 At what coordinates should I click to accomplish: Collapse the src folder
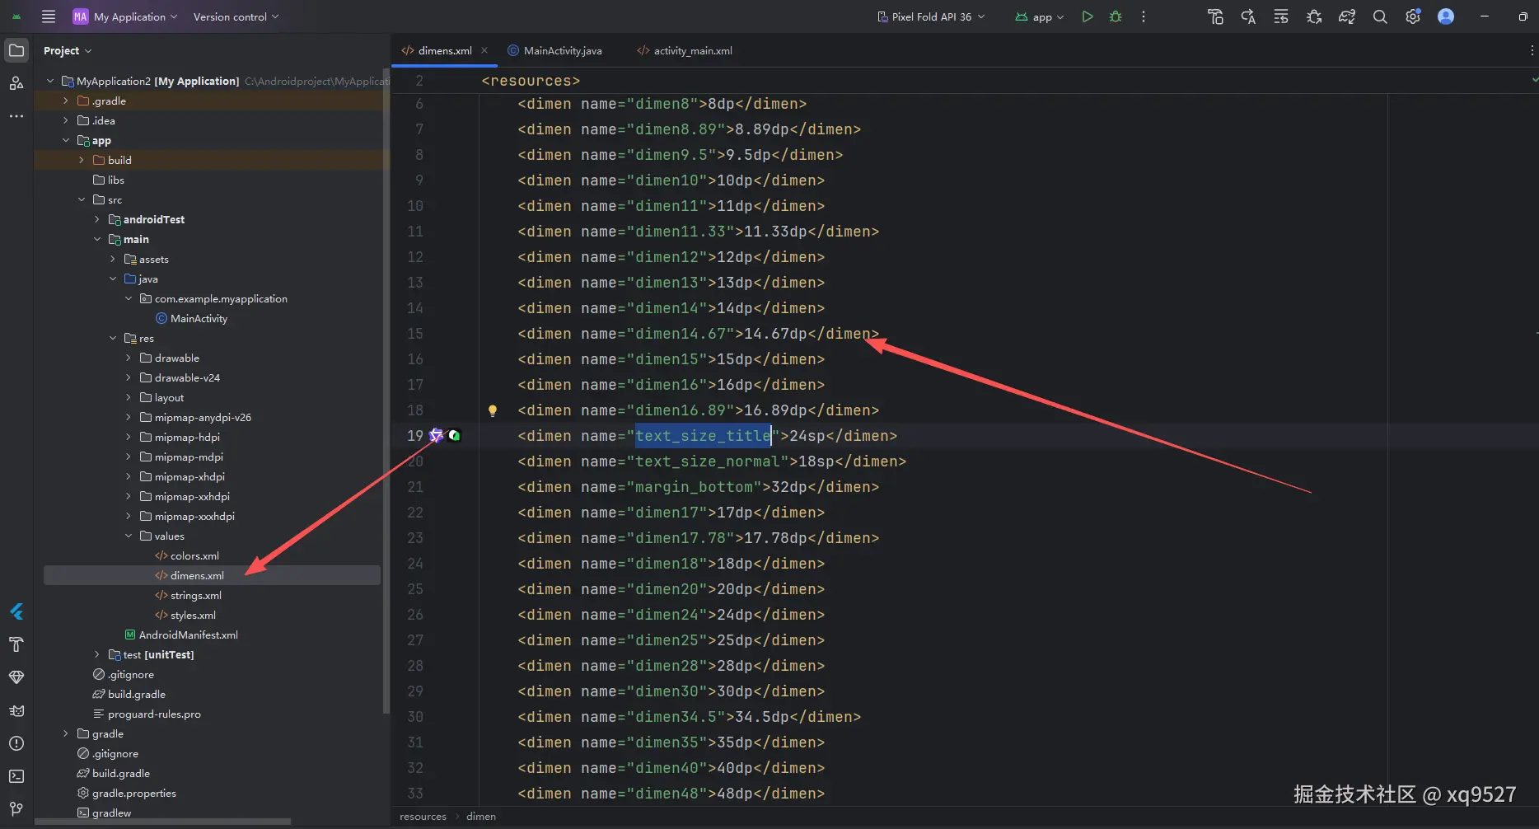tap(82, 199)
